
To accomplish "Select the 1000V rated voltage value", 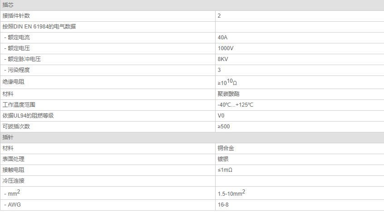I will pos(226,48).
